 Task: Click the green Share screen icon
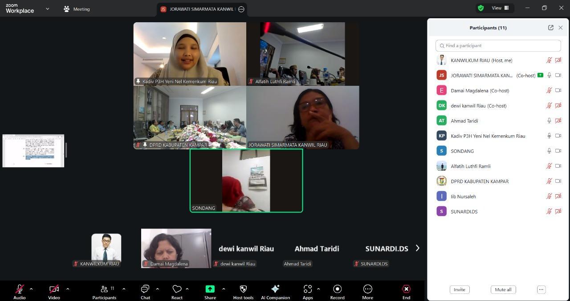[x=210, y=289]
